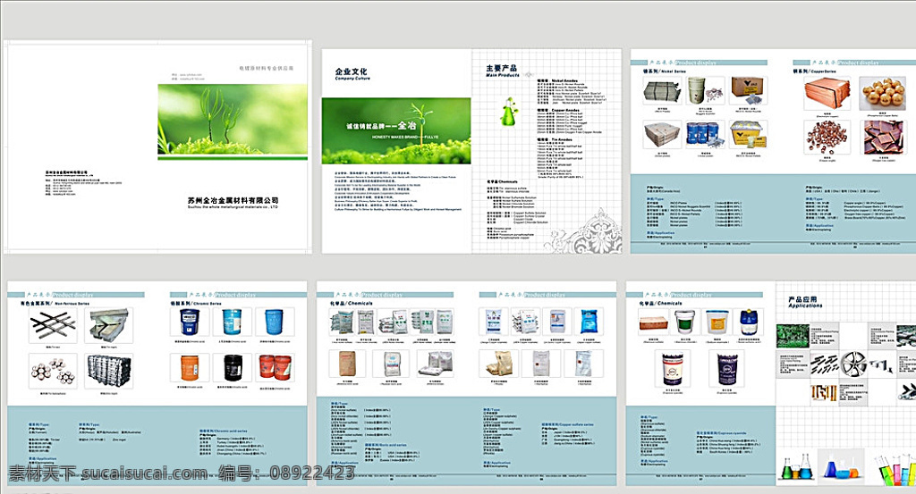Select the 产品应用 Applications heading
This screenshot has height=494, width=916.
(805, 302)
